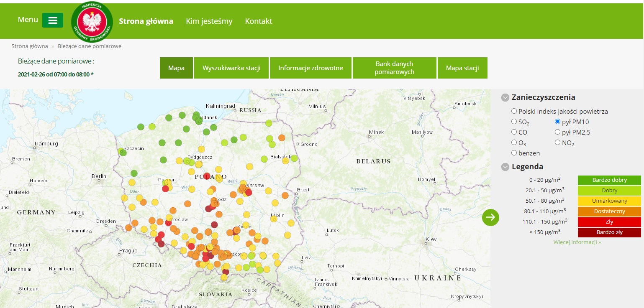Click the Menu text label in the header
Screen dimensions: 644x308
[x=28, y=20]
